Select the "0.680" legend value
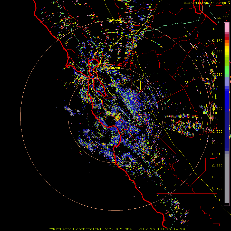This screenshot has height=231, width=231. 217,97
